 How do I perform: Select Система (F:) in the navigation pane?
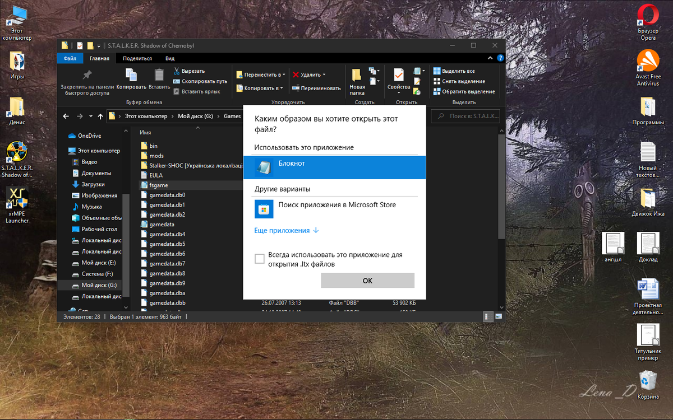(x=93, y=274)
